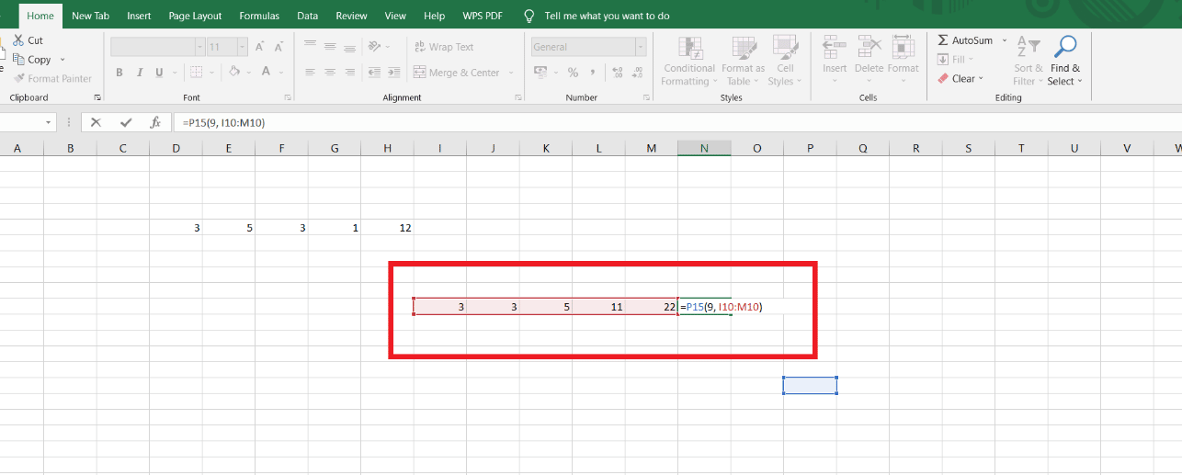Click the Font Color letter A
The height and width of the screenshot is (475, 1182).
[x=267, y=72]
